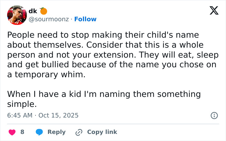Follow the sourmoonz account
Image resolution: width=226 pixels, height=141 pixels.
85,19
